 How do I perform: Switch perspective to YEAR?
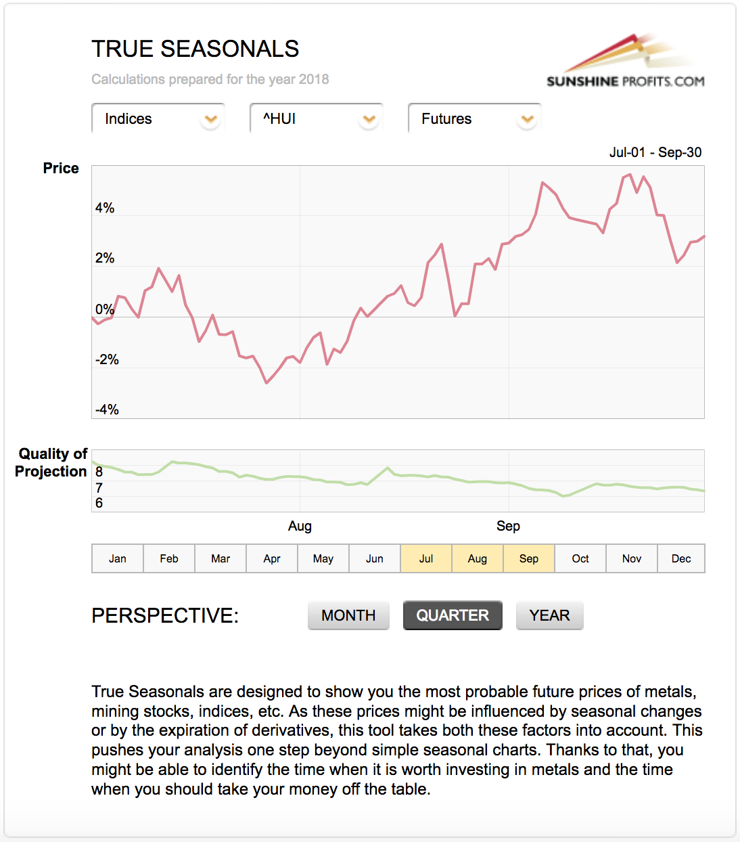549,615
